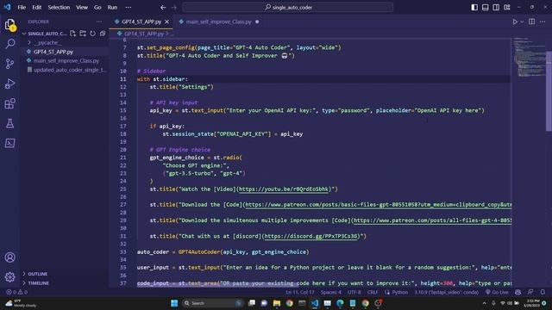Open the Source Control view
The image size is (552, 310).
pyautogui.click(x=9, y=64)
